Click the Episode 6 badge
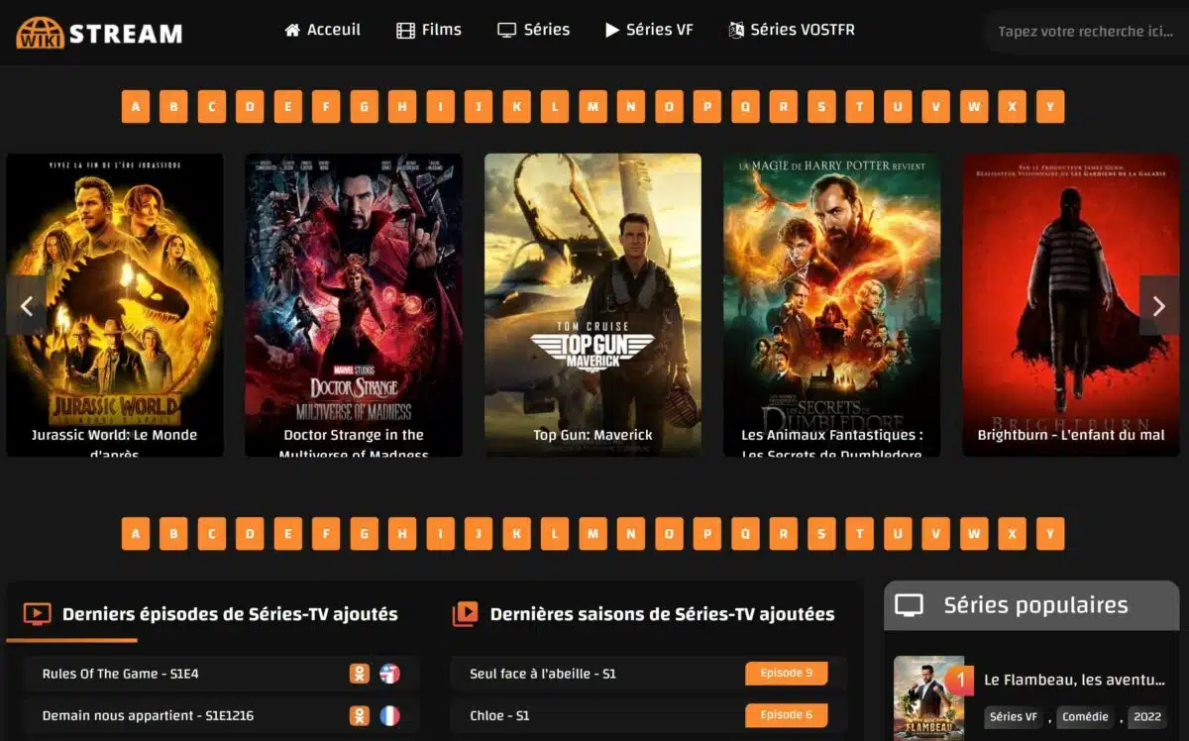The height and width of the screenshot is (741, 1189). [787, 715]
